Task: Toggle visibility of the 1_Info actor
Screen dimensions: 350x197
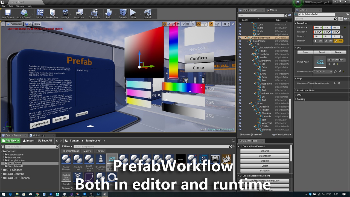Action: 240,25
